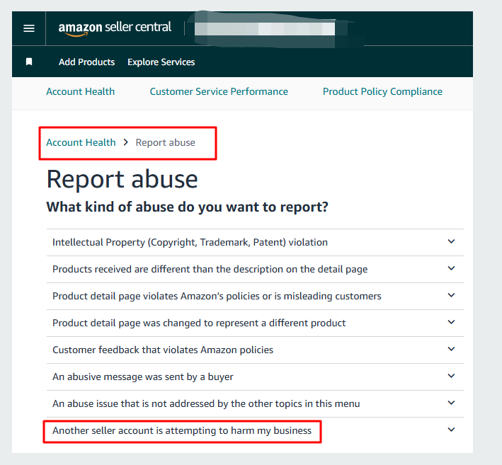Click Add Products in the top bar
502x465 pixels.
86,62
